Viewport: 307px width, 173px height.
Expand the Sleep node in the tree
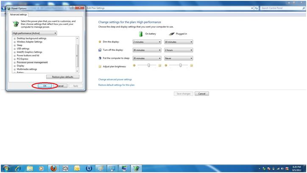(14, 45)
